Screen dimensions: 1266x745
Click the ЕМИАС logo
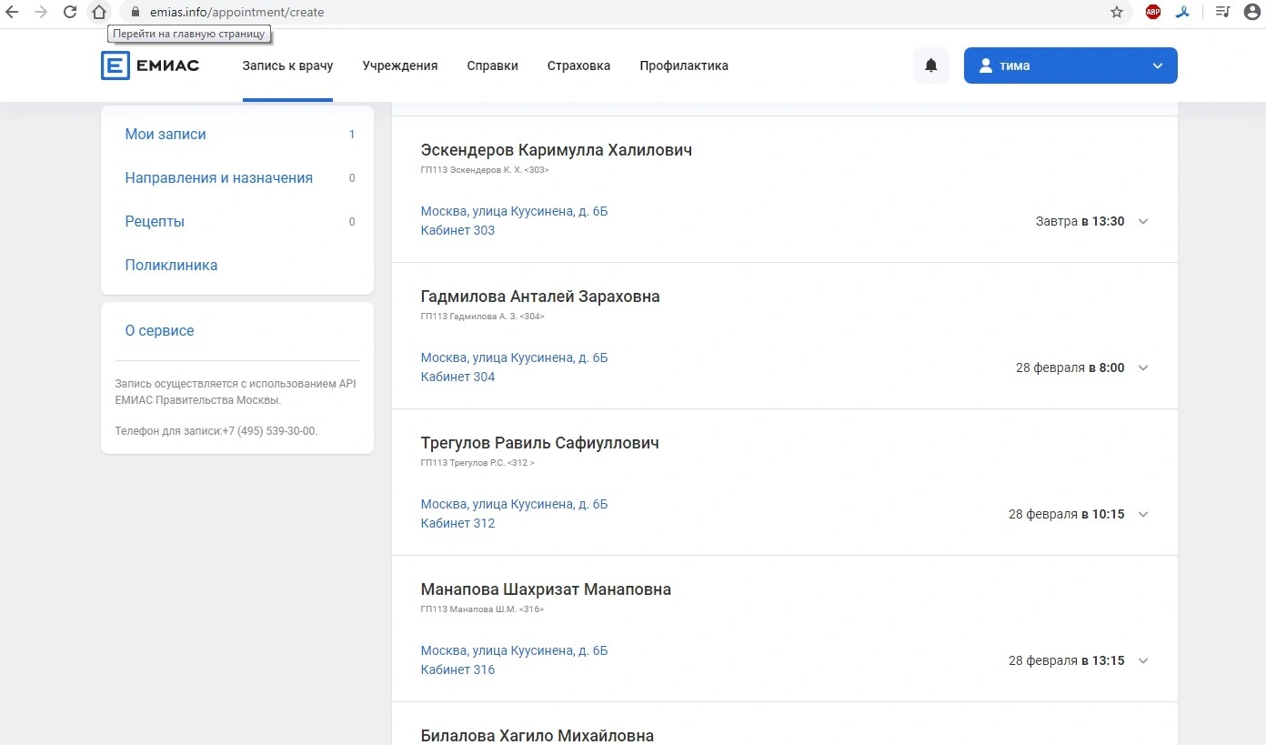point(150,65)
